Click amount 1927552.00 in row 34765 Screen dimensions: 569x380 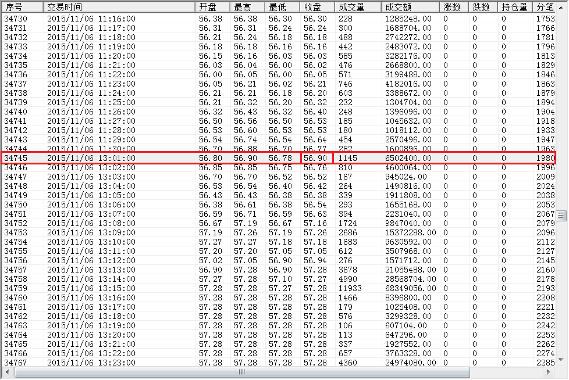tap(408, 344)
